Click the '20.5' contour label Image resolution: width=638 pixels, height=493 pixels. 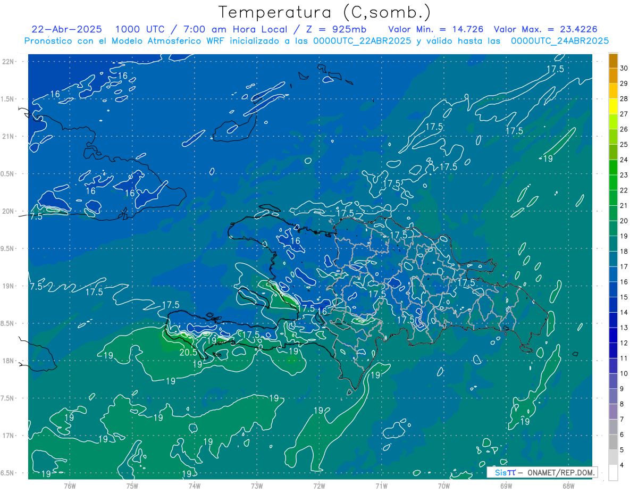tap(188, 352)
